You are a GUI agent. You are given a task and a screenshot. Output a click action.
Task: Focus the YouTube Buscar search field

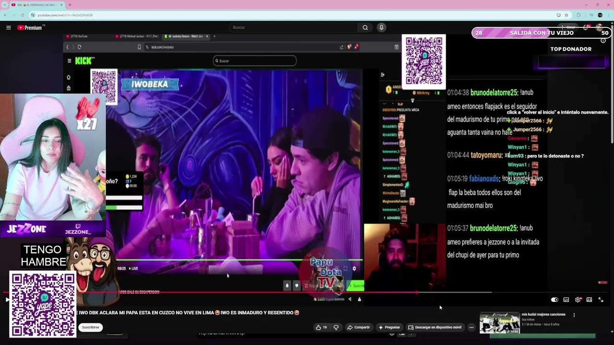point(294,28)
